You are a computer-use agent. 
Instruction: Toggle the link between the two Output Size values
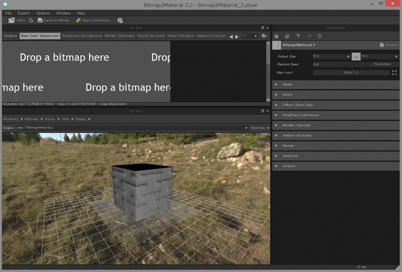tap(356, 57)
